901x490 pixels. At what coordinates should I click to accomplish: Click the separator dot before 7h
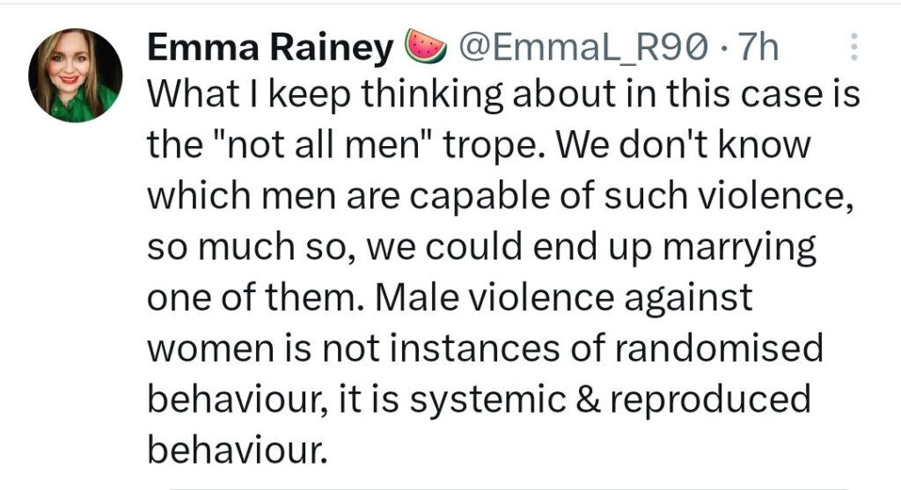[x=723, y=48]
